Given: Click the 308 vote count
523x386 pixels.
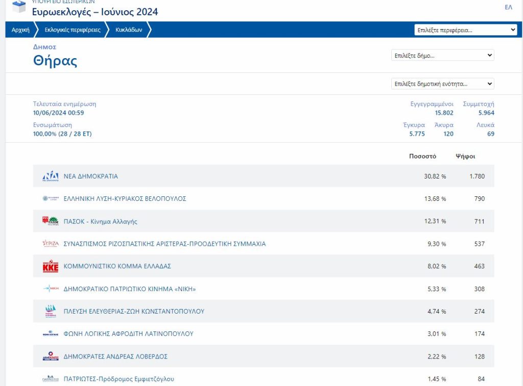Looking at the screenshot, I should click(x=479, y=289).
